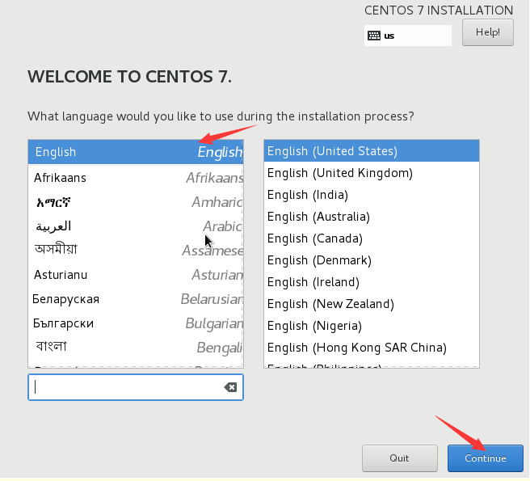The height and width of the screenshot is (481, 530).
Task: Open the Help! button
Action: pos(488,32)
